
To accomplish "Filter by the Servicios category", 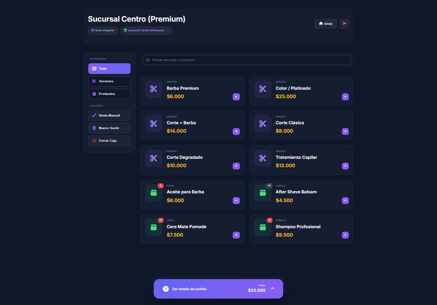I will point(109,81).
